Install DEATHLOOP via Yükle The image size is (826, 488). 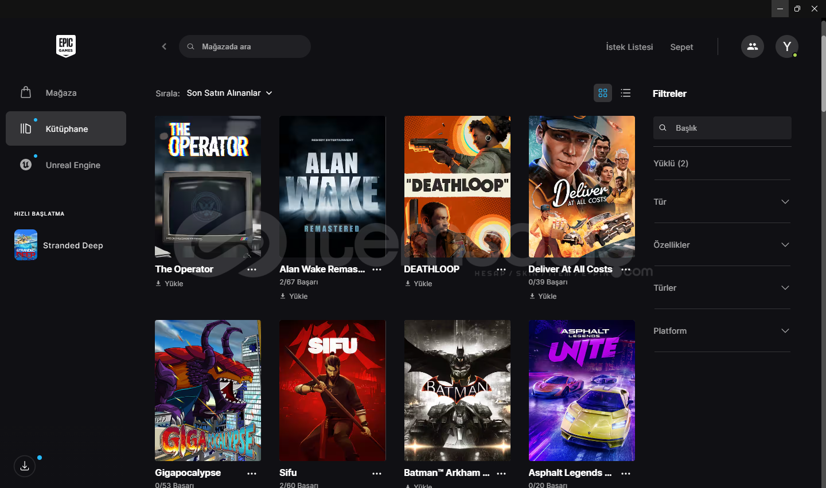418,283
